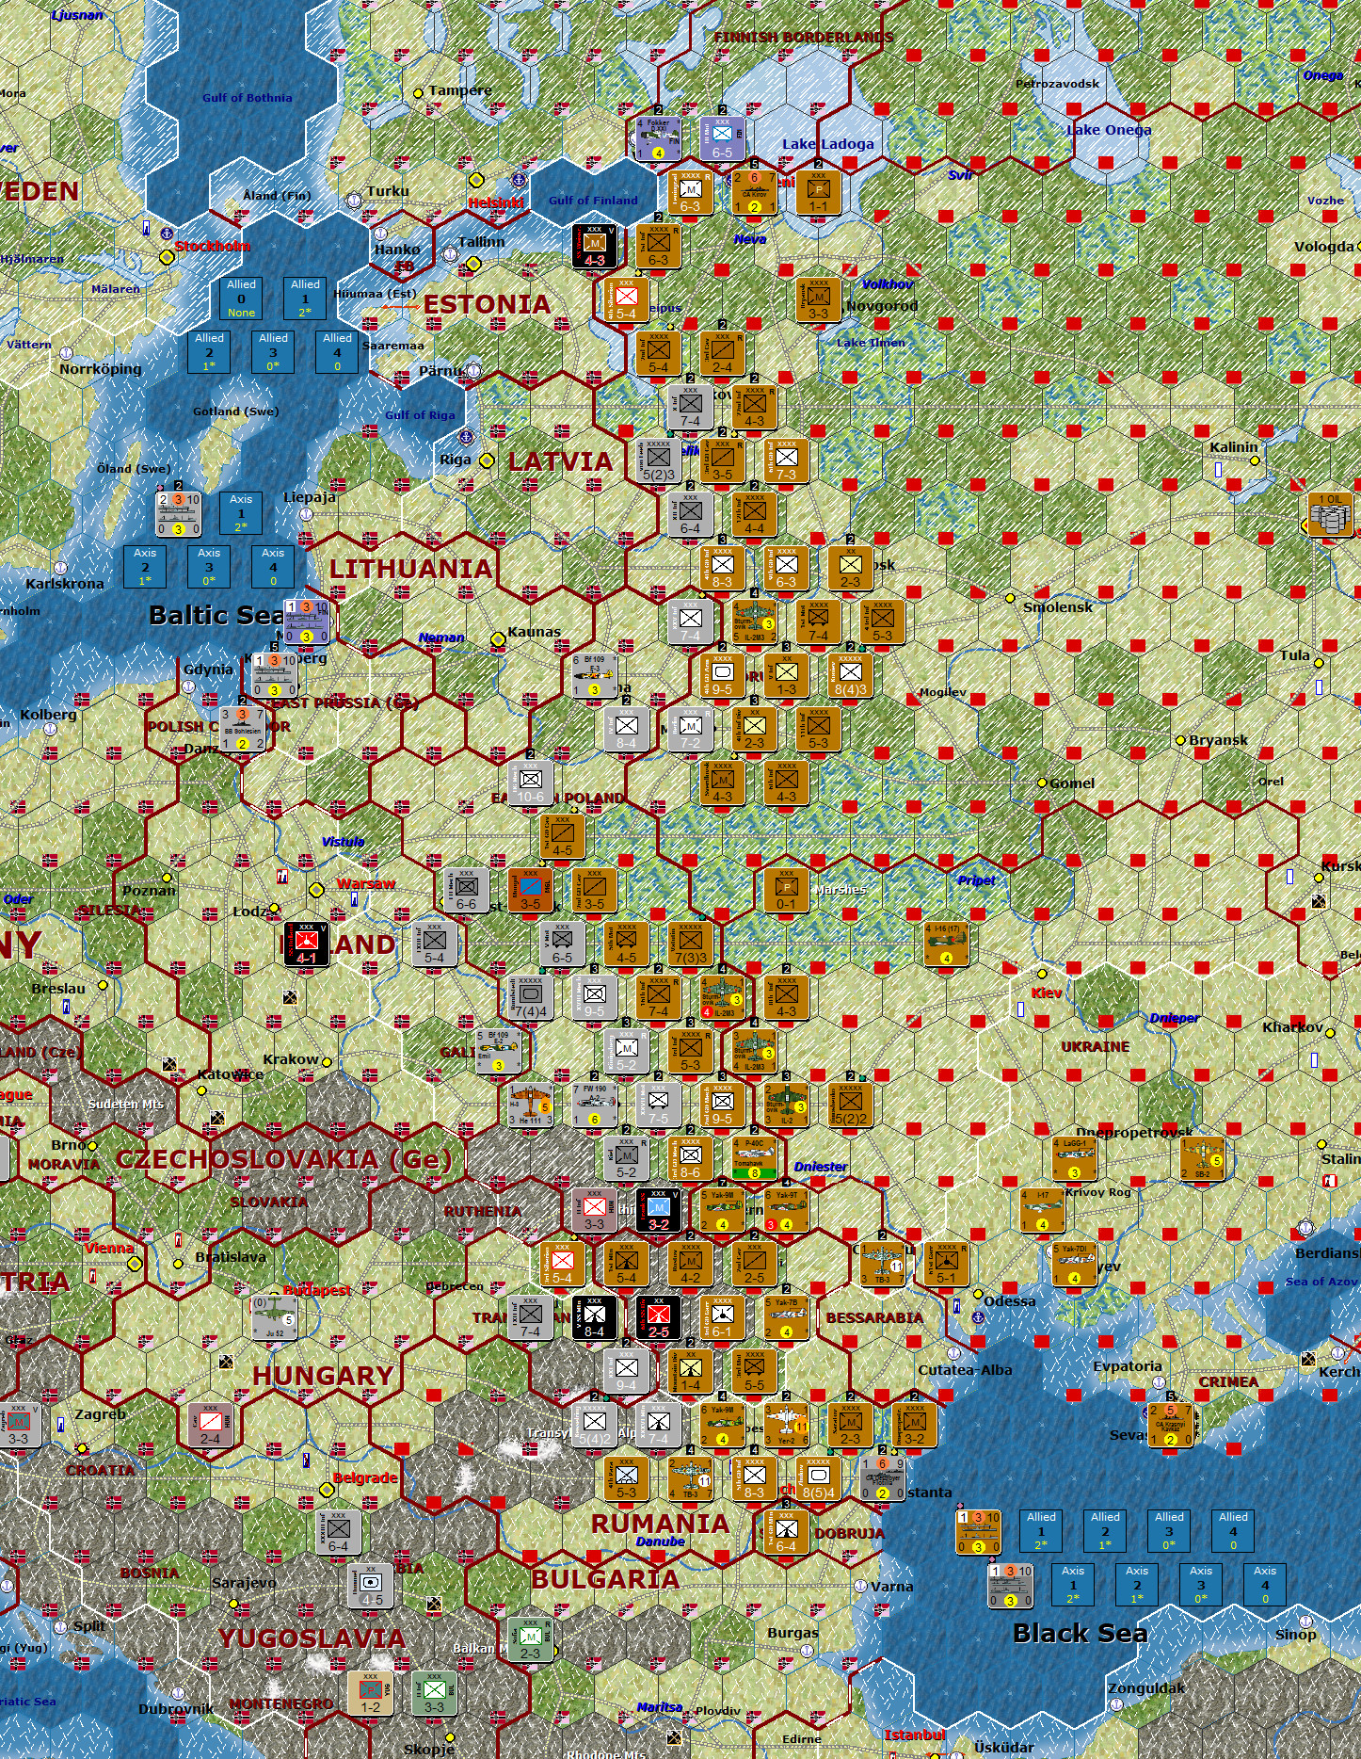Open Black Sea Axis 1 sea box
This screenshot has height=1759, width=1361.
pos(1073,1585)
